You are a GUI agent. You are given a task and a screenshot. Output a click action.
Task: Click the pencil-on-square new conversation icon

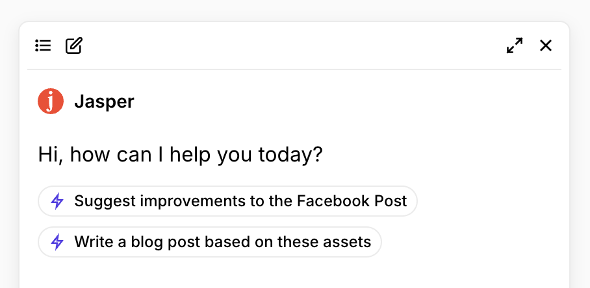coord(74,45)
